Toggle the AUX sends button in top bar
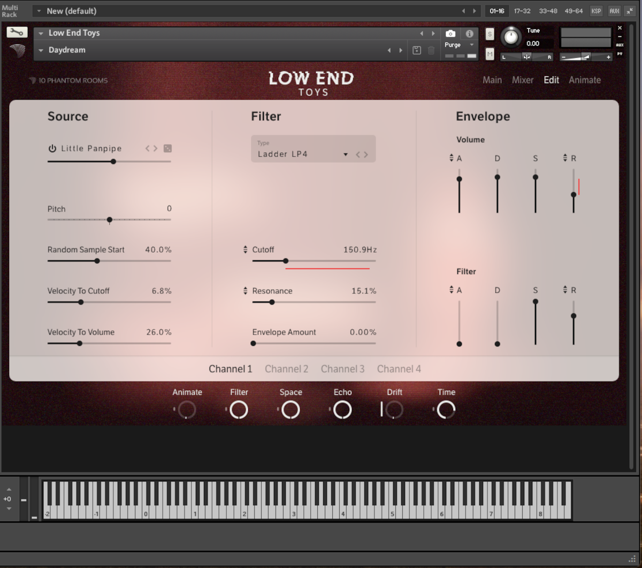The image size is (642, 568). pos(614,11)
